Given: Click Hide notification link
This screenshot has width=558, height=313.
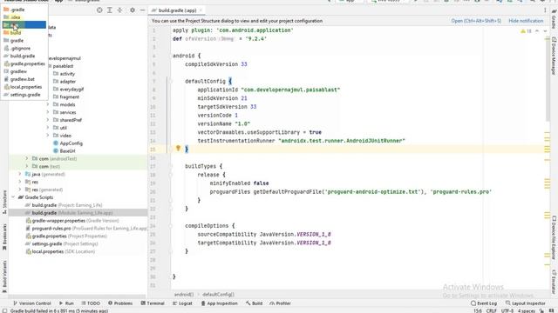Looking at the screenshot, I should 526,21.
